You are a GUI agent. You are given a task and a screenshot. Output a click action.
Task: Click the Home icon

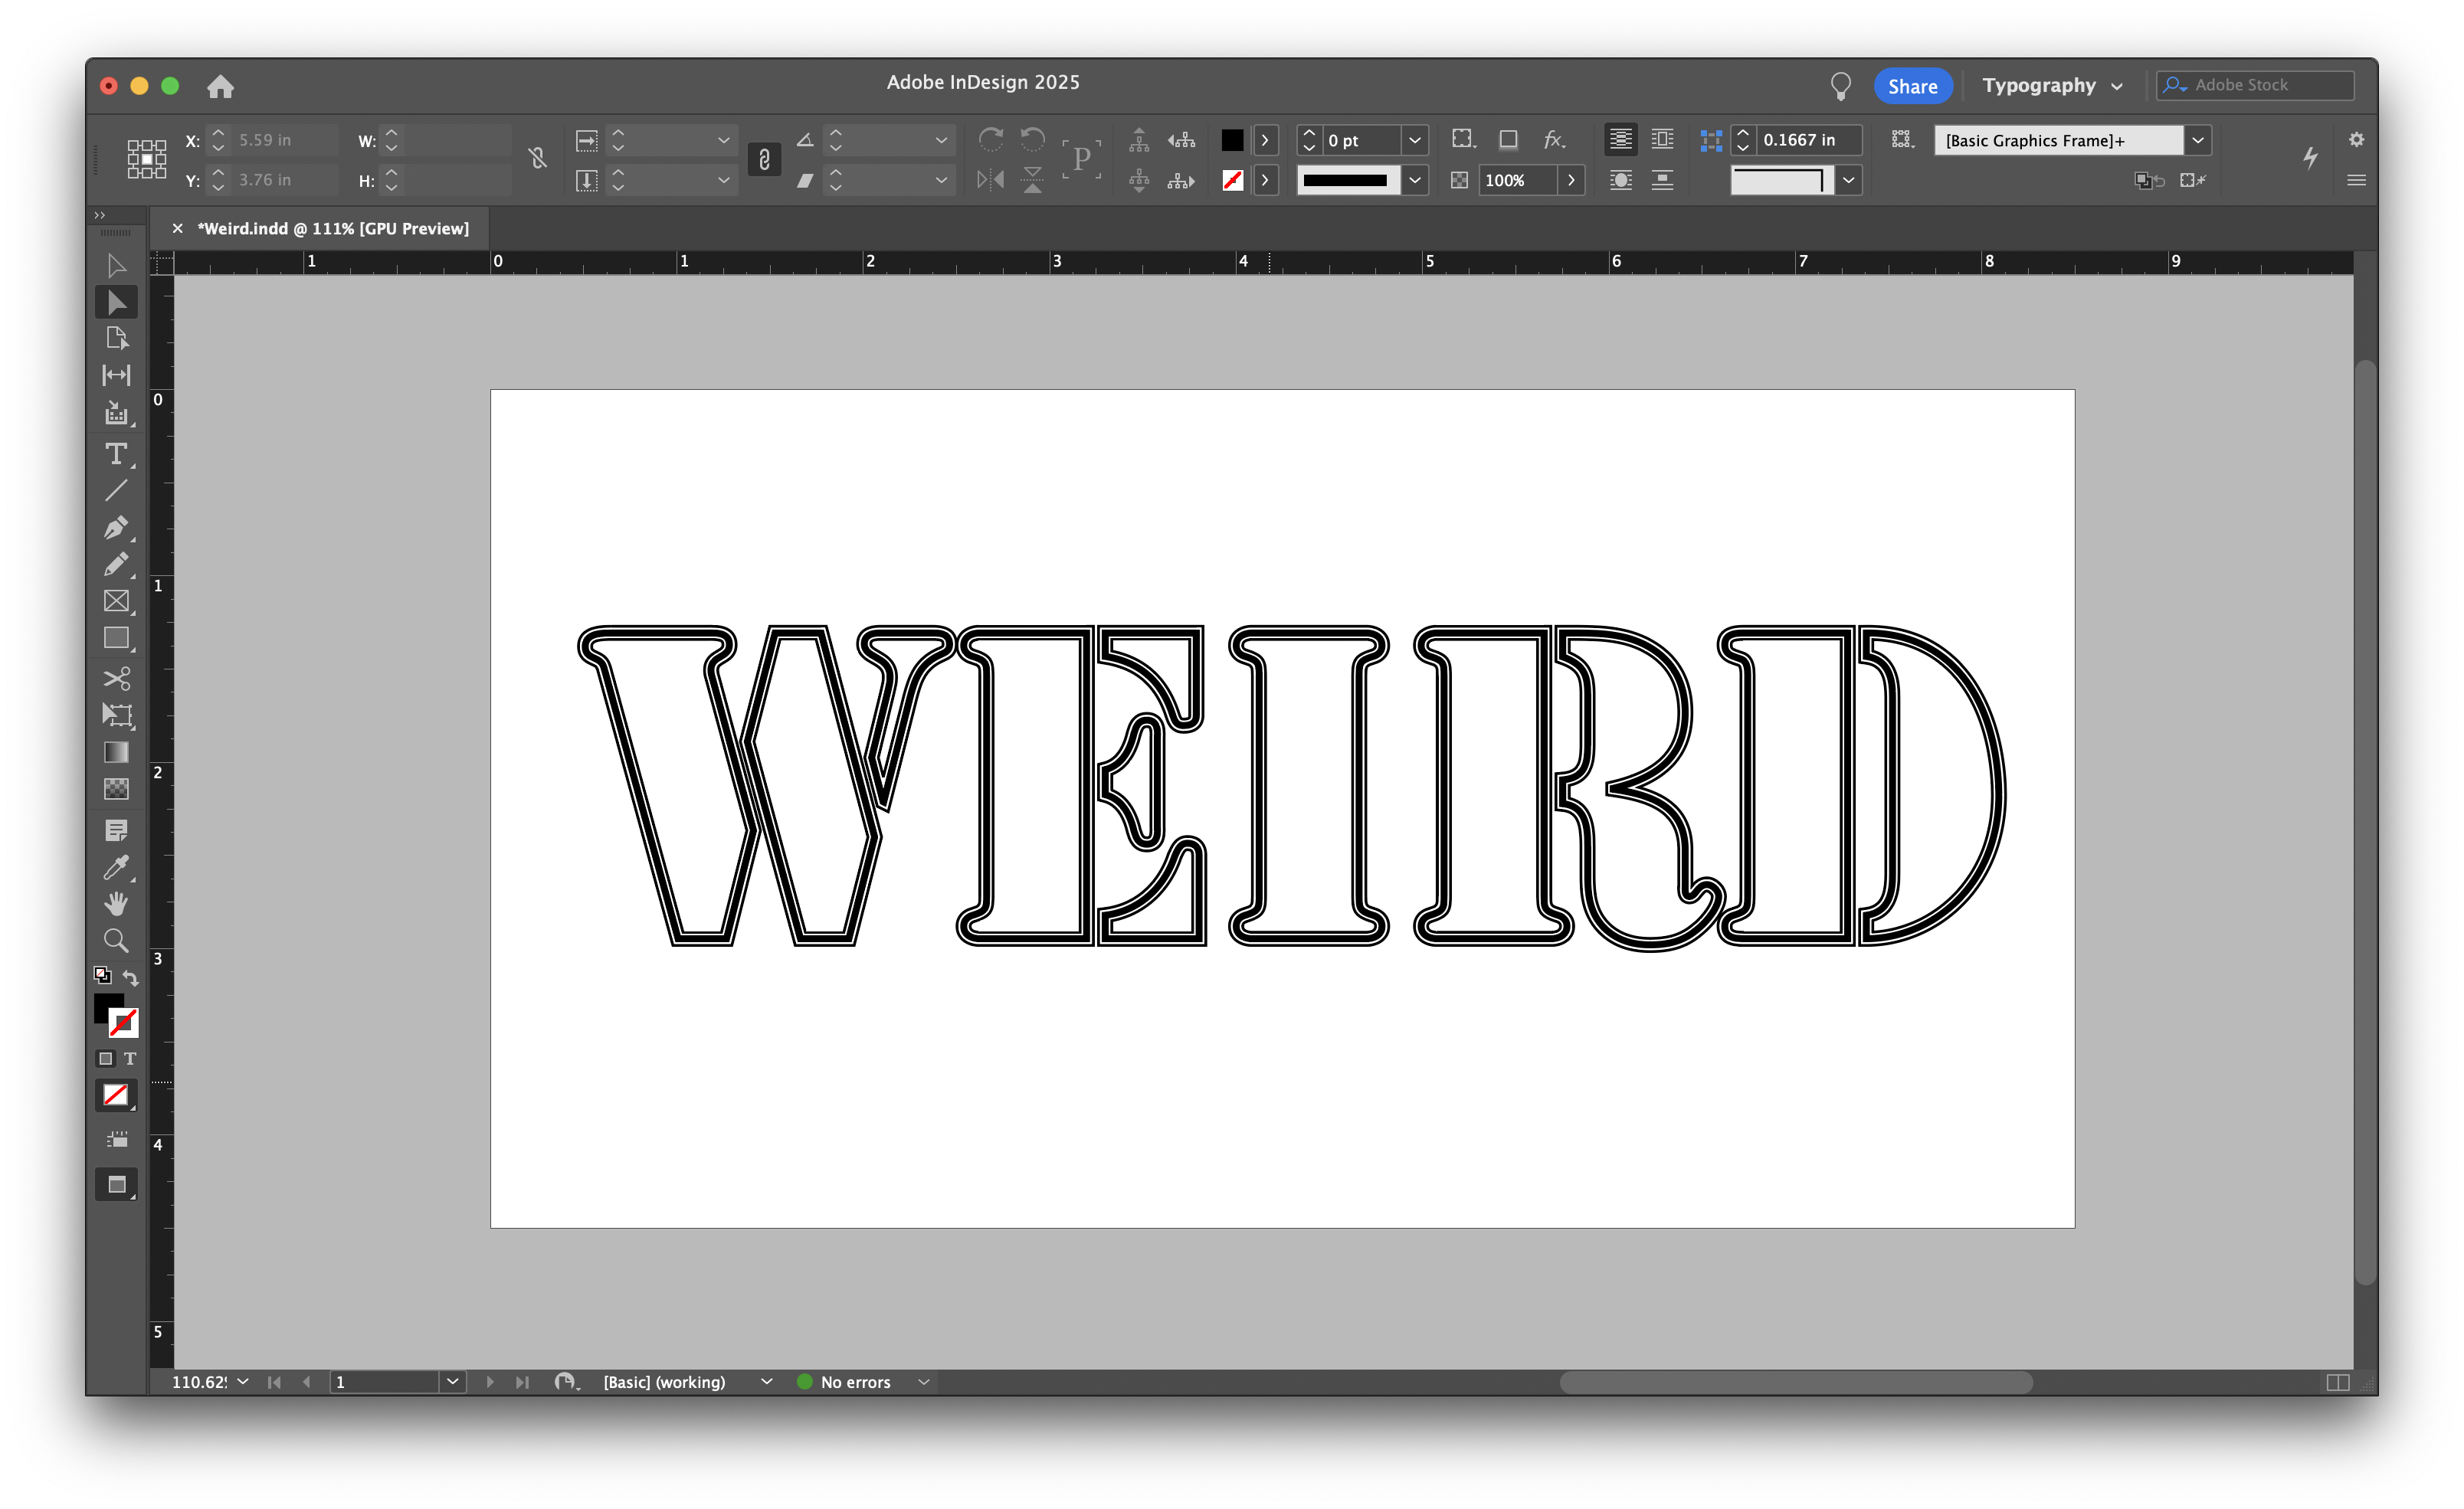(220, 87)
